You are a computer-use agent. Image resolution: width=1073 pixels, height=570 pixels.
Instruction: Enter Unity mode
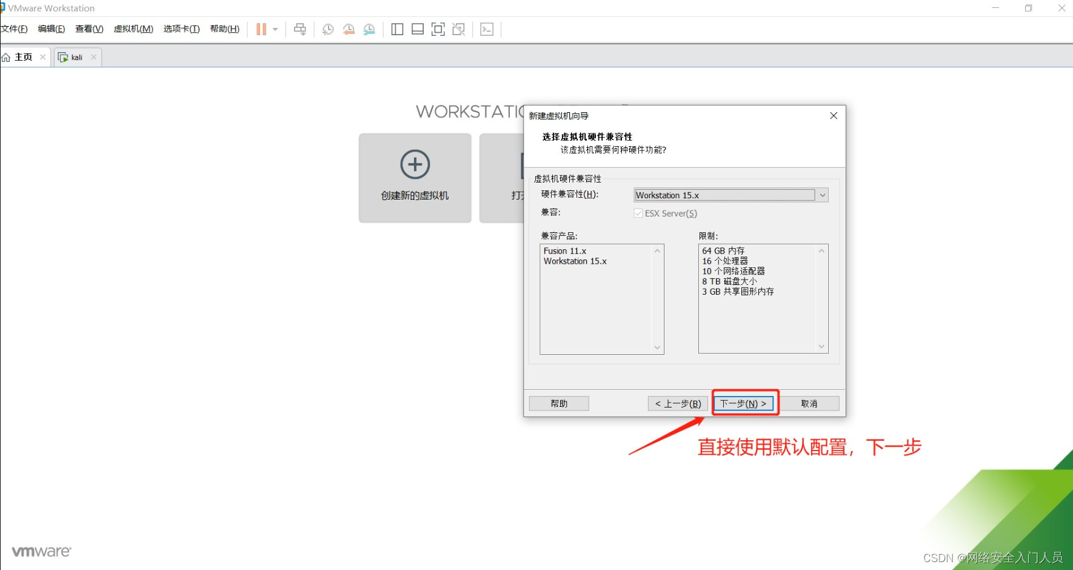(x=459, y=29)
